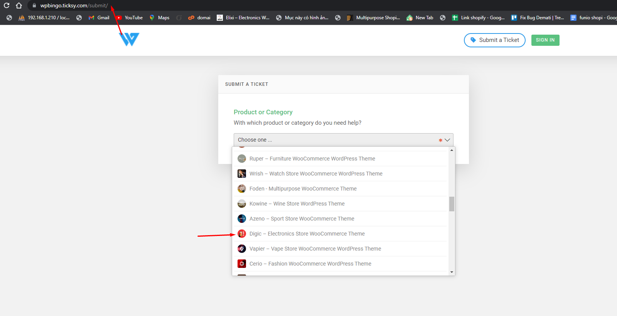
Task: Collapse the 'Choose one ...' product dropdown
Action: (x=344, y=140)
